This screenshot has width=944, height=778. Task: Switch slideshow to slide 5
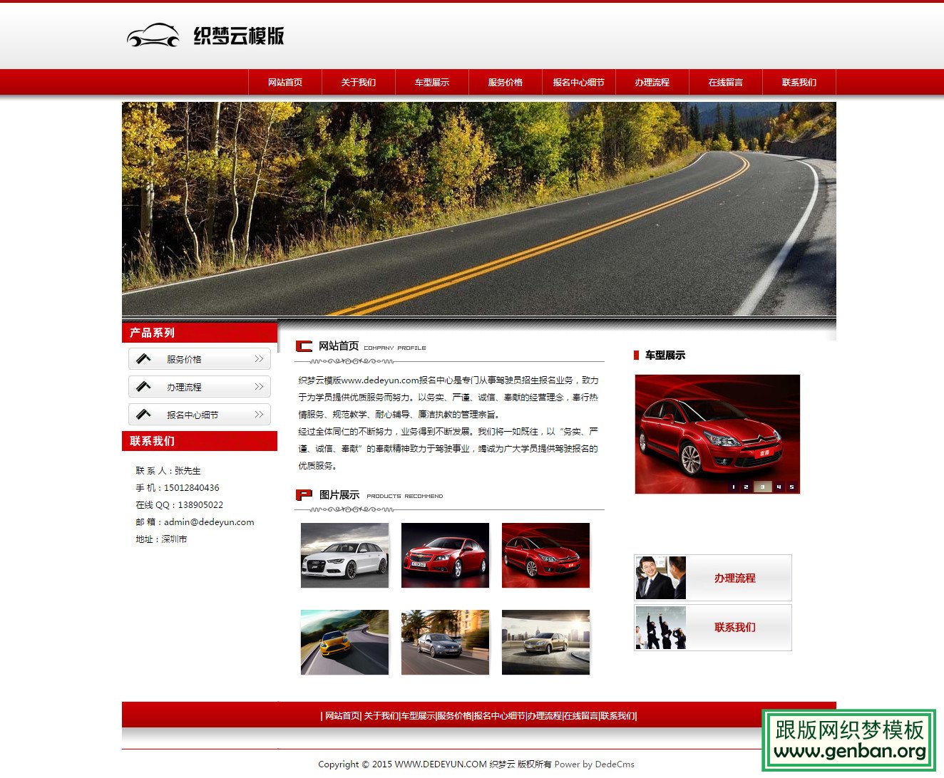pos(791,487)
